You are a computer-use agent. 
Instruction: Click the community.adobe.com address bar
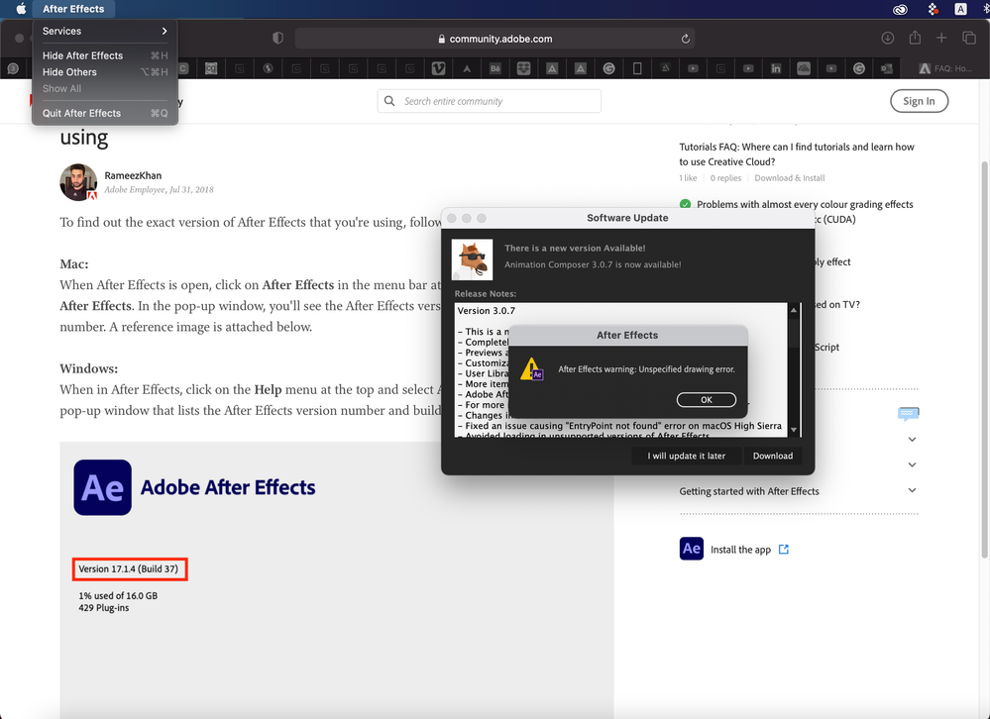pos(495,39)
